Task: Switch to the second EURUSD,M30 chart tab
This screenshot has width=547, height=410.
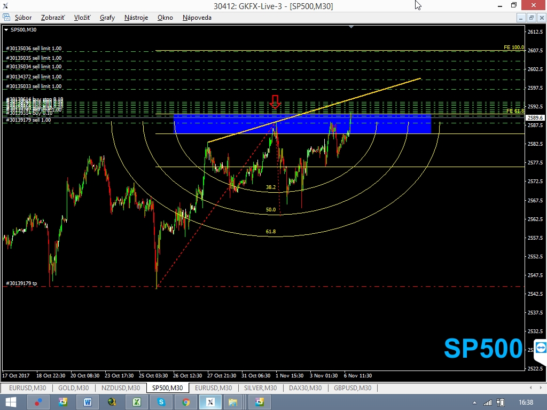Action: click(x=213, y=388)
